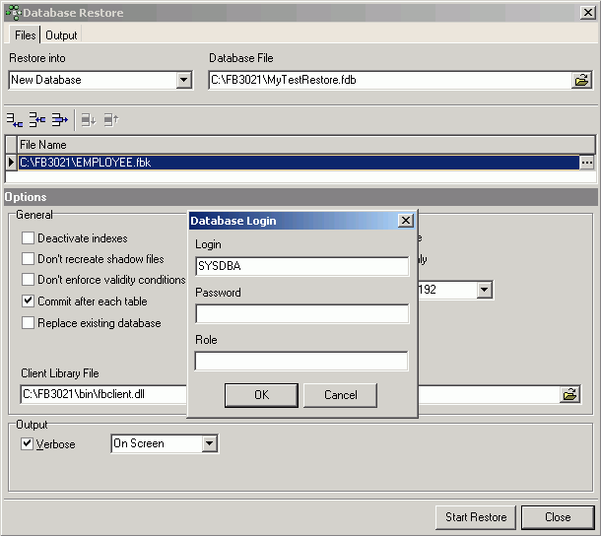The image size is (601, 536).
Task: Click the grayed move-down toolbar icon
Action: [89, 120]
